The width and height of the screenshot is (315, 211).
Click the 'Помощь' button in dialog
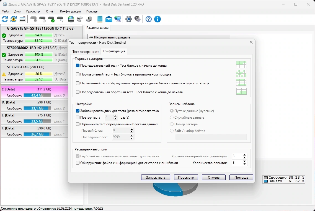pos(241,178)
